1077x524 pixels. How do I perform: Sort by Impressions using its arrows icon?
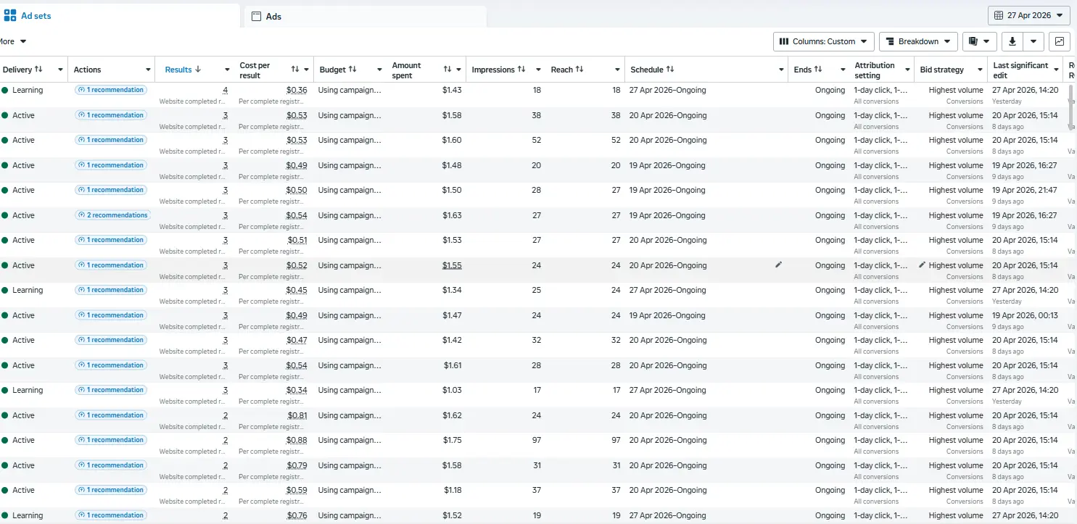[x=521, y=70]
